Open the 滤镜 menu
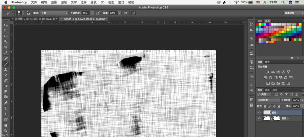Image resolution: width=304 pixels, height=137 pixels. coord(93,2)
